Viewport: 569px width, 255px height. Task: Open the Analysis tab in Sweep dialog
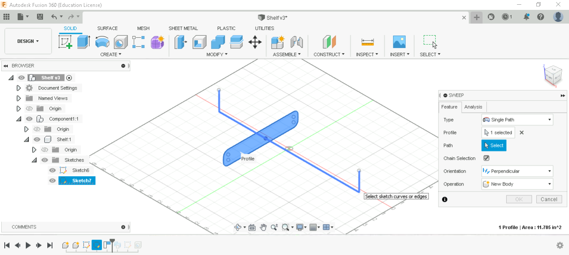[473, 107]
